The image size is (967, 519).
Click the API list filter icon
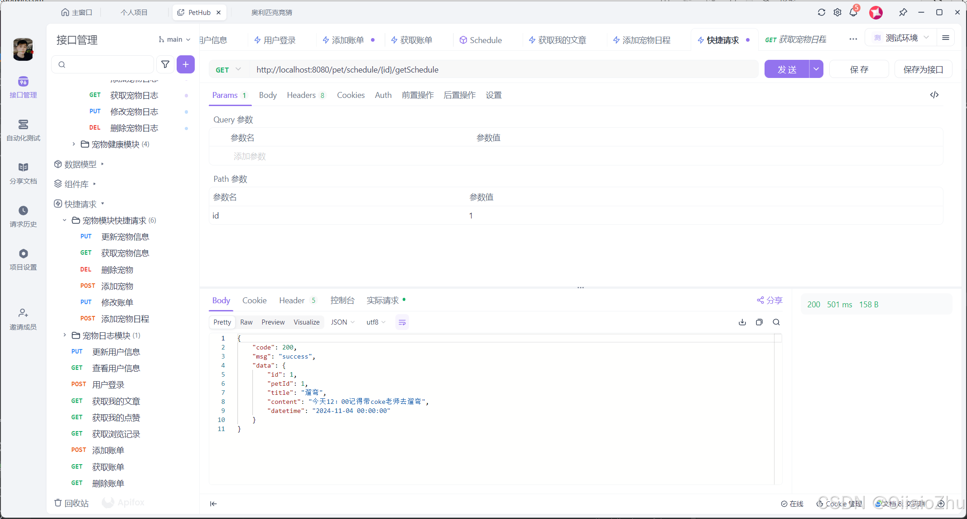point(165,64)
